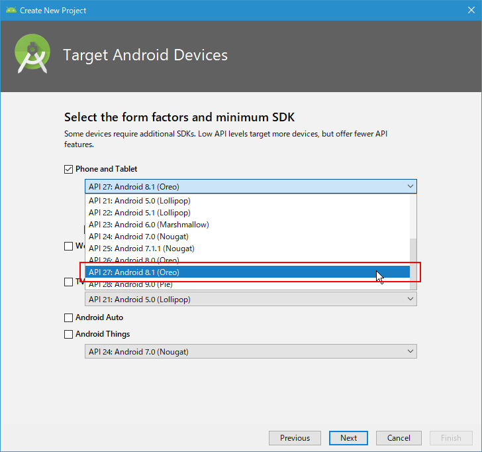Image resolution: width=482 pixels, height=452 pixels.
Task: Choose API 26: Android 8.0 (Oreo)
Action: [248, 260]
